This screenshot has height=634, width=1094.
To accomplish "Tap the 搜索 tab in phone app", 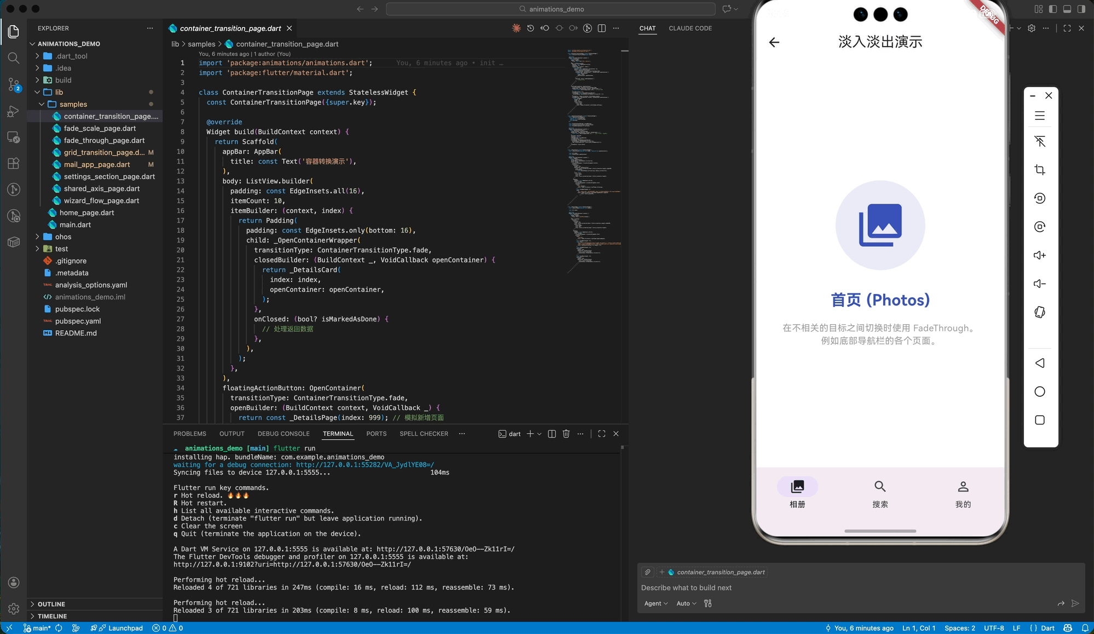I will click(x=880, y=493).
